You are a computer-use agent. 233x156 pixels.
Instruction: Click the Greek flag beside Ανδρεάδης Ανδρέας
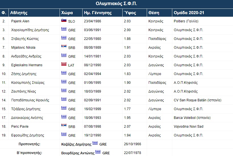pos(64,55)
